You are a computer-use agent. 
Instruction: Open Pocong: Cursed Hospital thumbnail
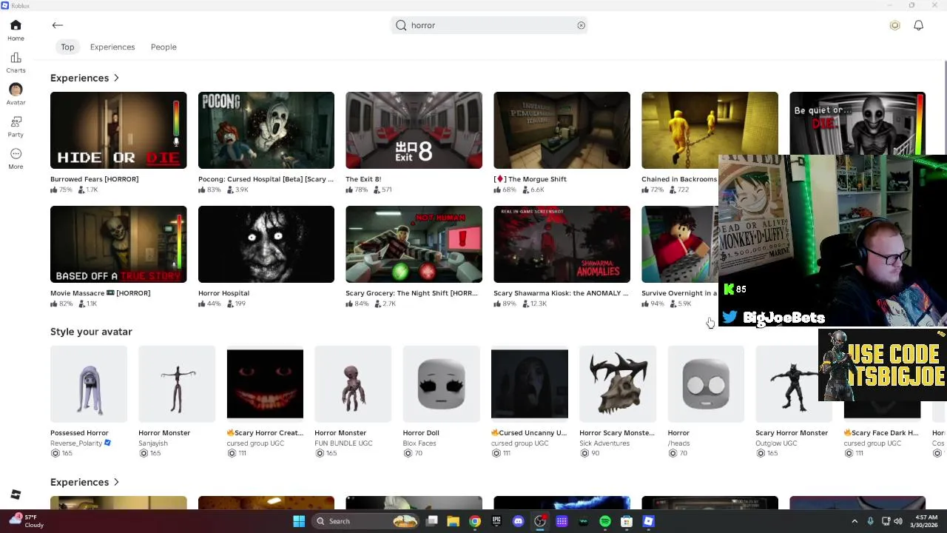click(x=266, y=130)
